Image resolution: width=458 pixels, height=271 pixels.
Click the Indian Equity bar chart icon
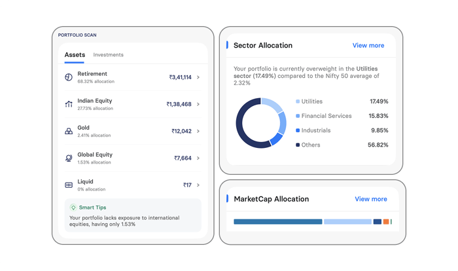point(69,104)
